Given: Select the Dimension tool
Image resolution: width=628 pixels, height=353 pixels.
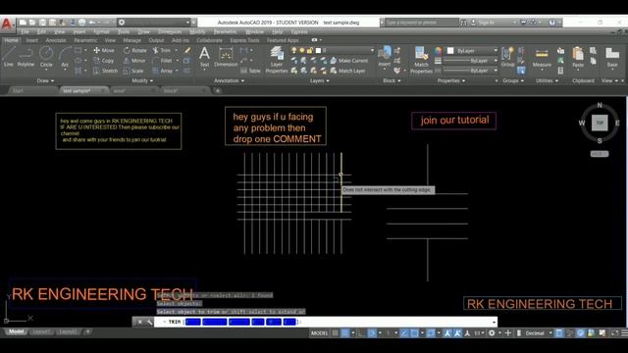Looking at the screenshot, I should pos(226,57).
